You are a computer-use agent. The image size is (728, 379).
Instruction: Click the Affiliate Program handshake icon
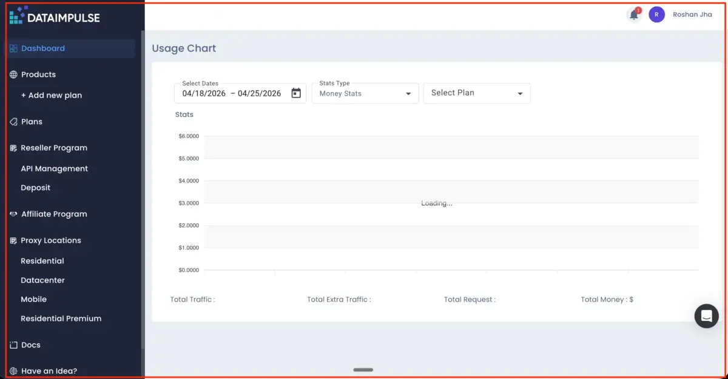coord(13,214)
